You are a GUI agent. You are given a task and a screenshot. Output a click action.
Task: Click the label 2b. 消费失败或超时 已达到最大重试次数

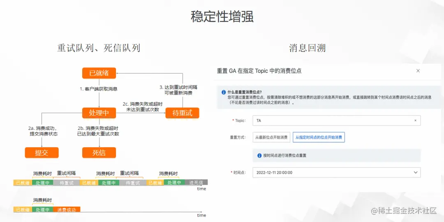coord(98,131)
